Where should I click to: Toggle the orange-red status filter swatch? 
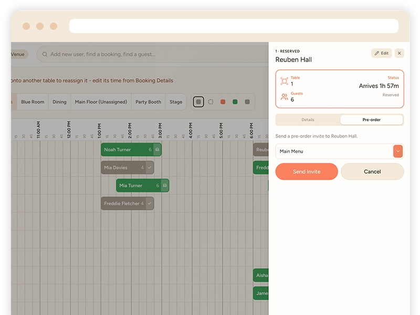tap(223, 102)
